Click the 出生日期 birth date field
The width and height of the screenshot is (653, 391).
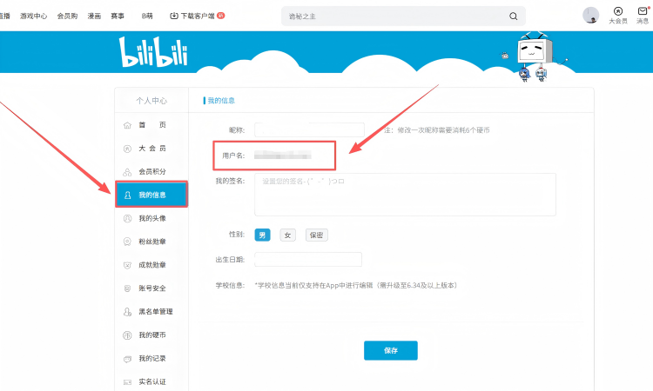308,259
